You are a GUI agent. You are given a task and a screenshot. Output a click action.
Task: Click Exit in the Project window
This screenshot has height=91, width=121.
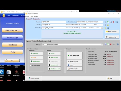coord(113,78)
